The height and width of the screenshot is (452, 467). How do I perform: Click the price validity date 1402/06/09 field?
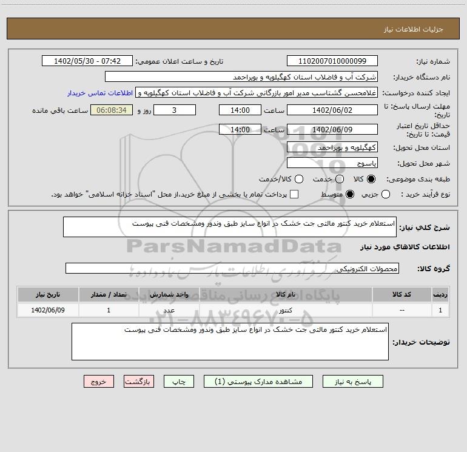pos(332,129)
